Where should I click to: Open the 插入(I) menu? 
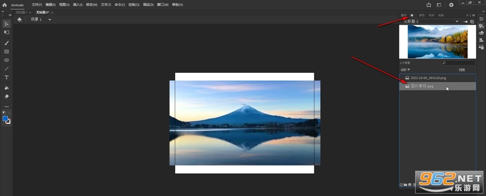pyautogui.click(x=78, y=5)
